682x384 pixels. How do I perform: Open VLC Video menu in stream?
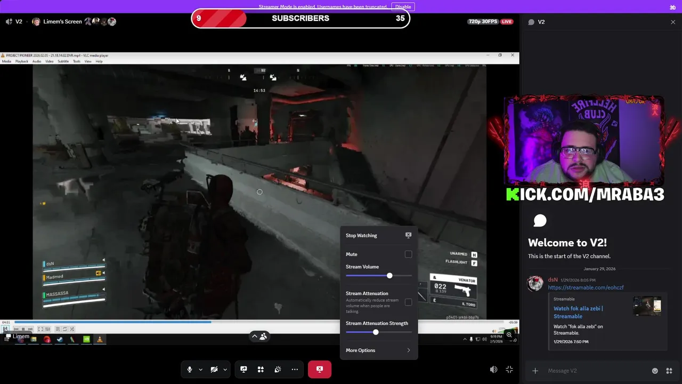tap(49, 61)
